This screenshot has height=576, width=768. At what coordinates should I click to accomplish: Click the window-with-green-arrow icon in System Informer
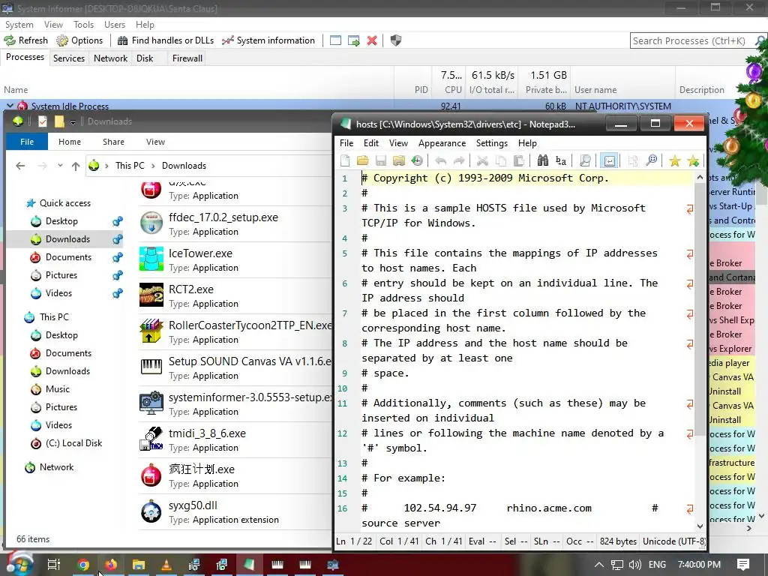[x=354, y=40]
